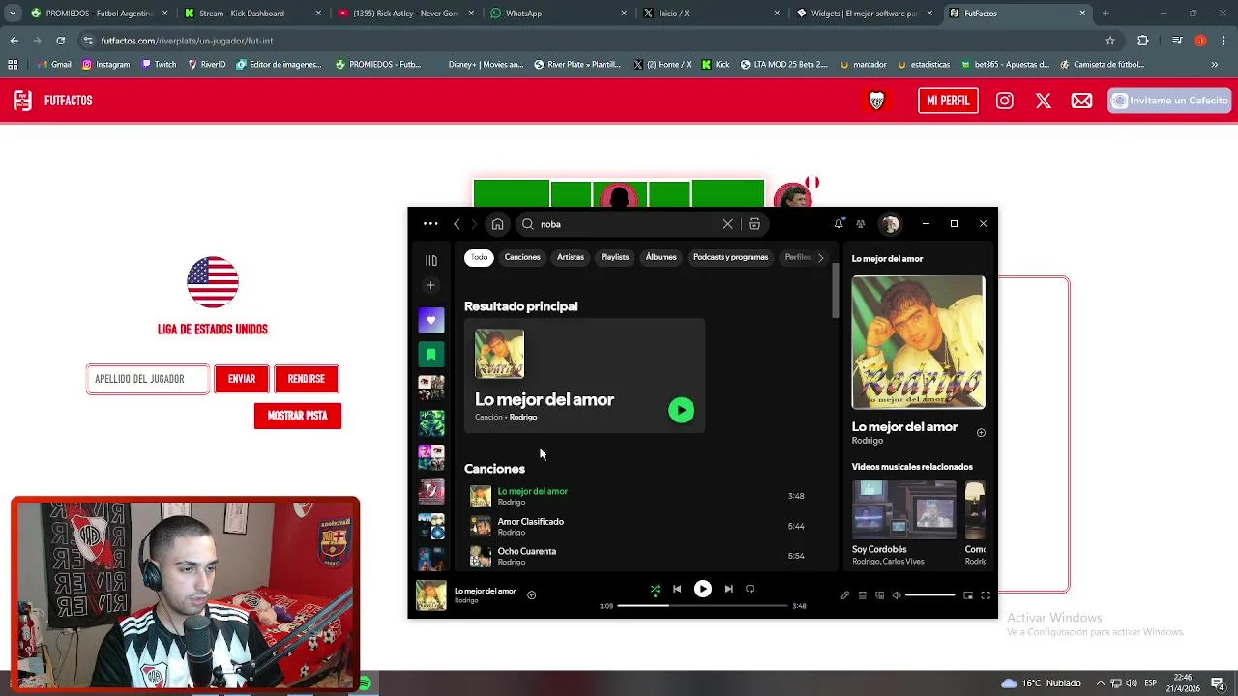Open Soy Cordobés related video thumbnail
The height and width of the screenshot is (696, 1238).
(903, 510)
